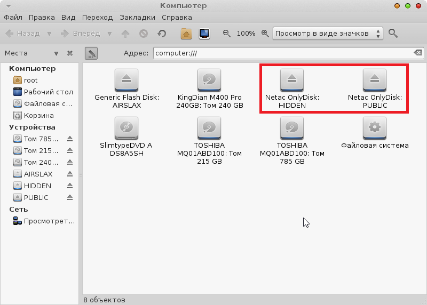Image resolution: width=427 pixels, height=305 pixels.
Task: Open the Forward history dropdown arrow
Action: tap(109, 34)
